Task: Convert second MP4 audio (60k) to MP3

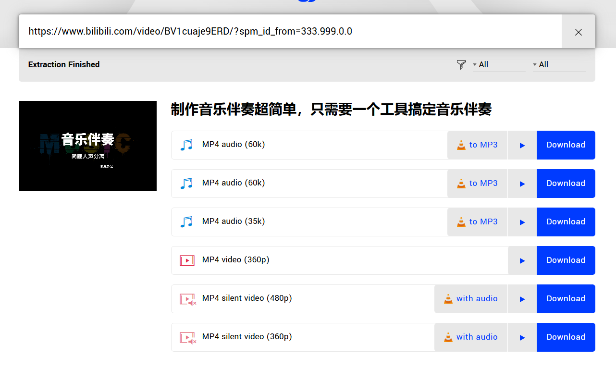Action: pos(477,184)
